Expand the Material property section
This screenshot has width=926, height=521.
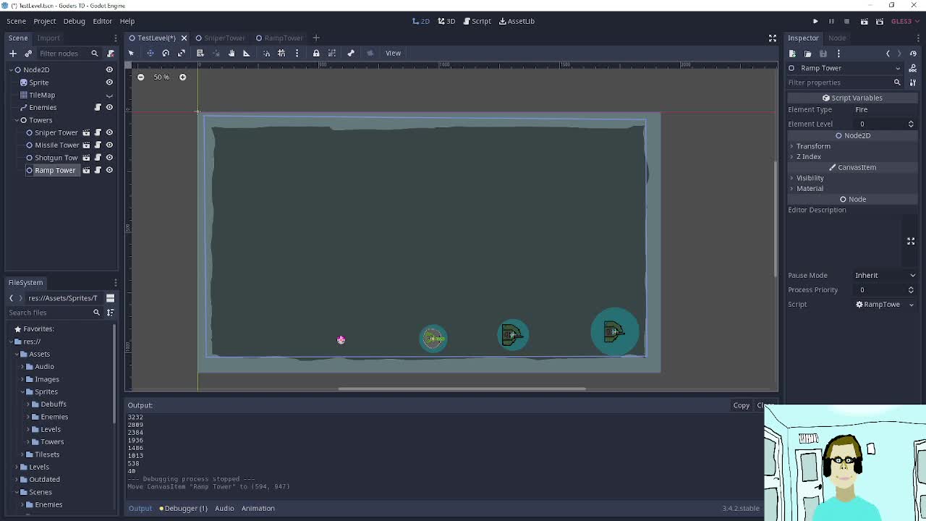tap(810, 188)
